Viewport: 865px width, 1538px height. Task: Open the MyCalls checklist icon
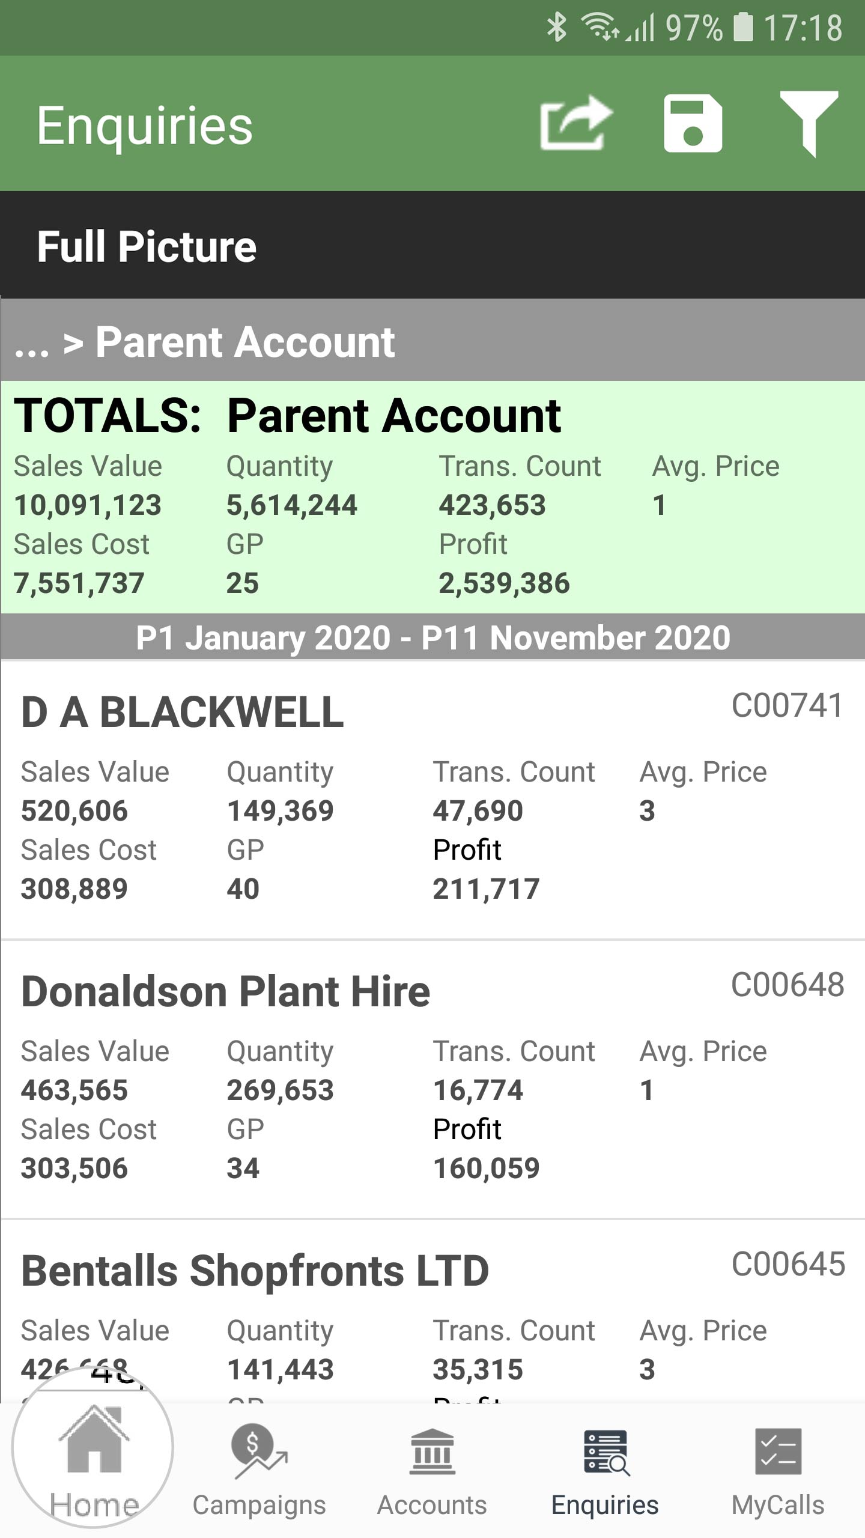click(x=778, y=1451)
